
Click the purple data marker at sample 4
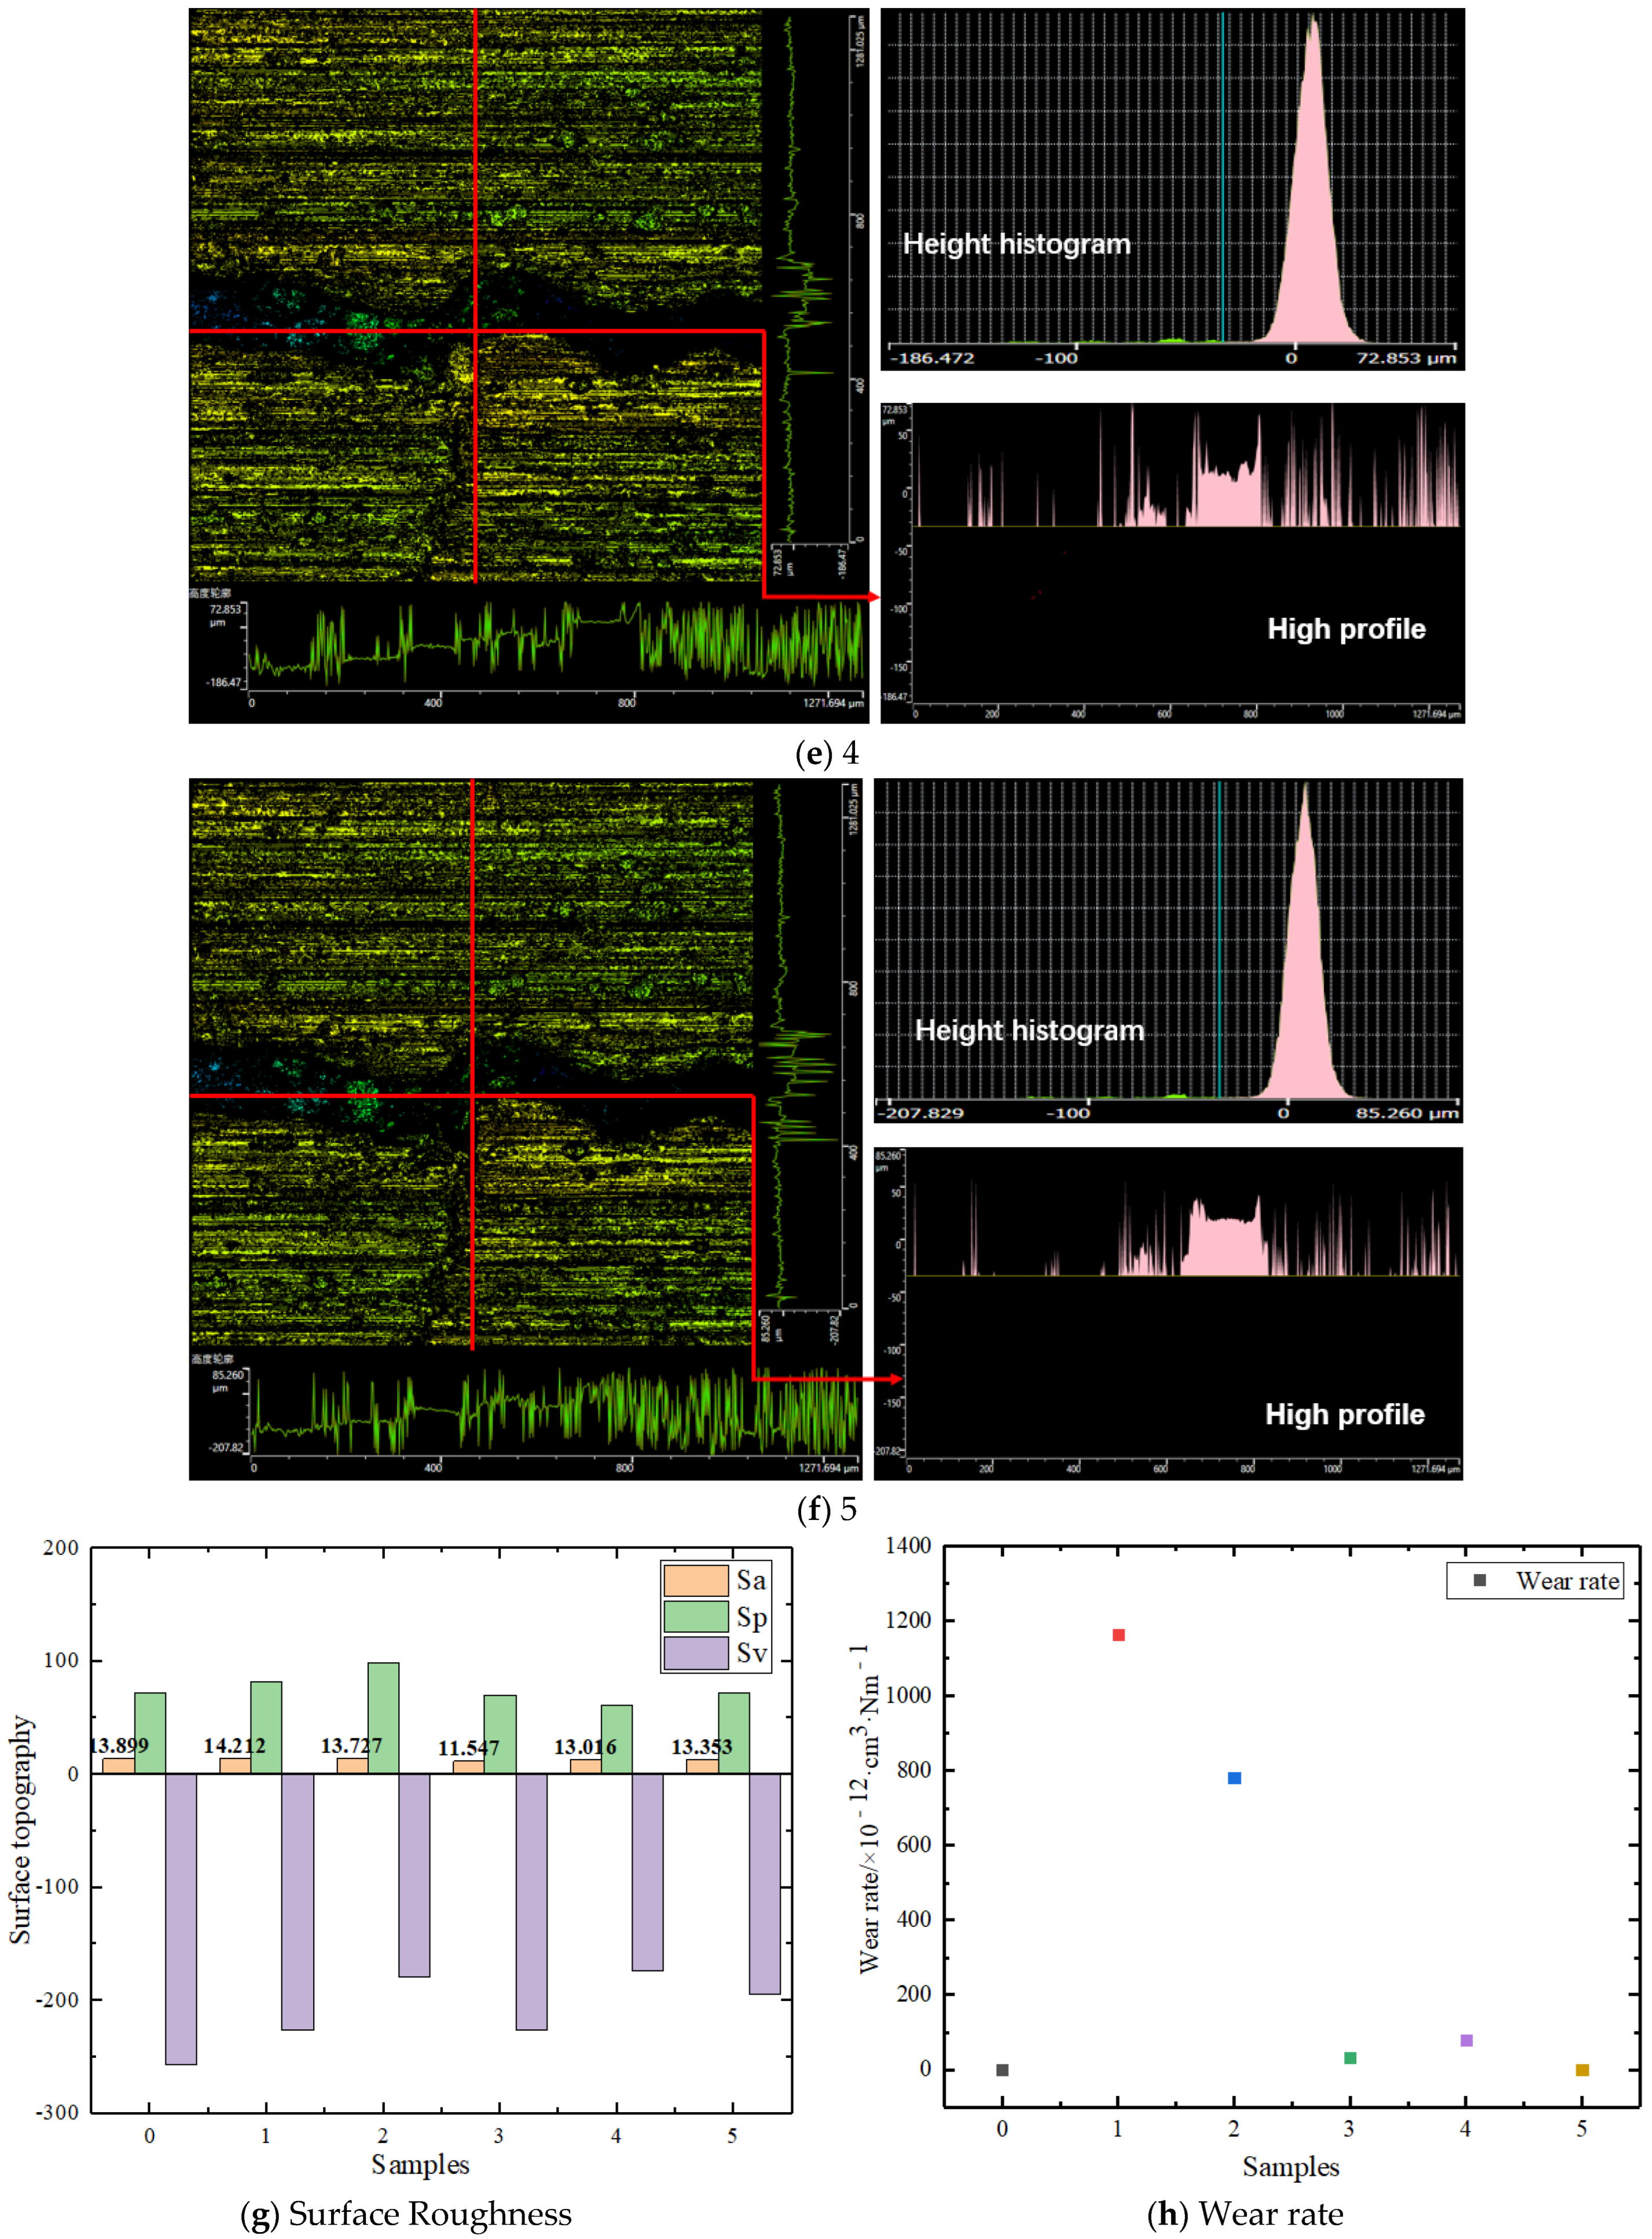1466,2040
